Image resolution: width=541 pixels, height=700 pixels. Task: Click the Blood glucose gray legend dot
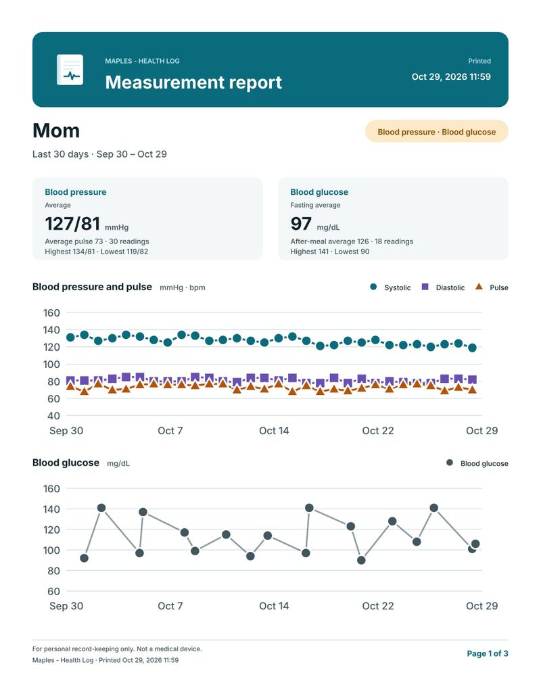click(x=450, y=463)
